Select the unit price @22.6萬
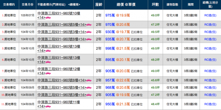The width and height of the screenshot is (221, 110). 123,80
